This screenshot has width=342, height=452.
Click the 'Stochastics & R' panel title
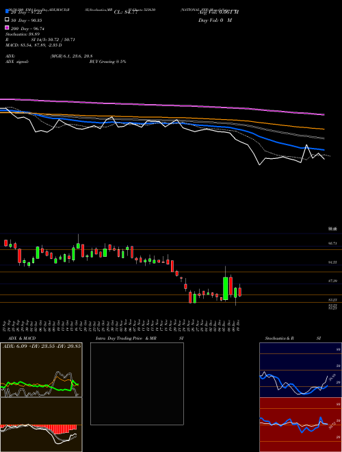click(279, 338)
